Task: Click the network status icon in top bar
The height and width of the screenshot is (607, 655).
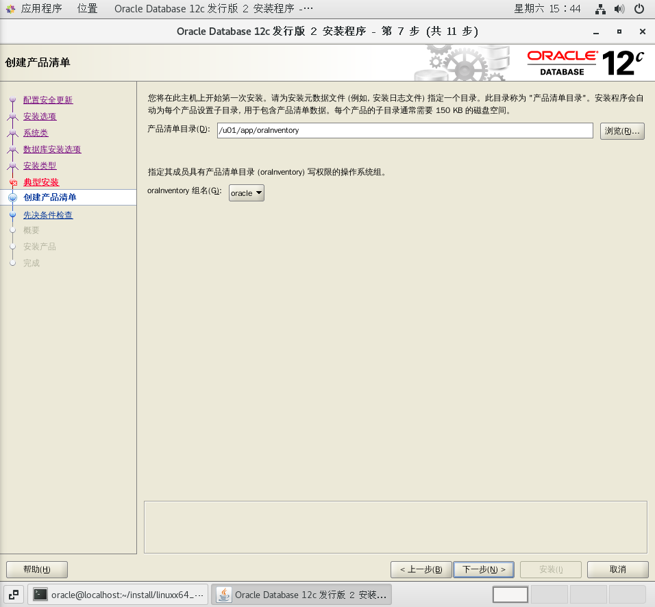Action: (600, 9)
